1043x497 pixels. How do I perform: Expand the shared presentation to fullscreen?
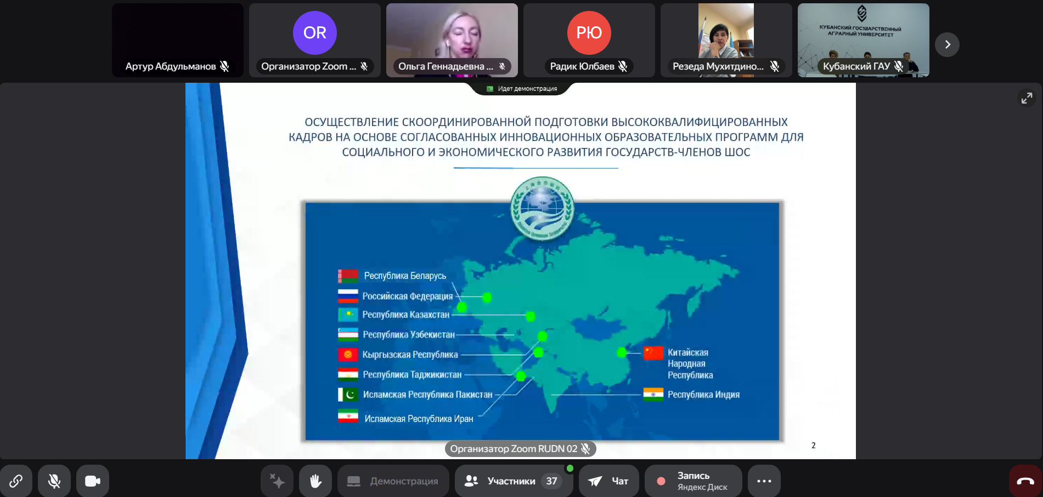pos(1027,98)
